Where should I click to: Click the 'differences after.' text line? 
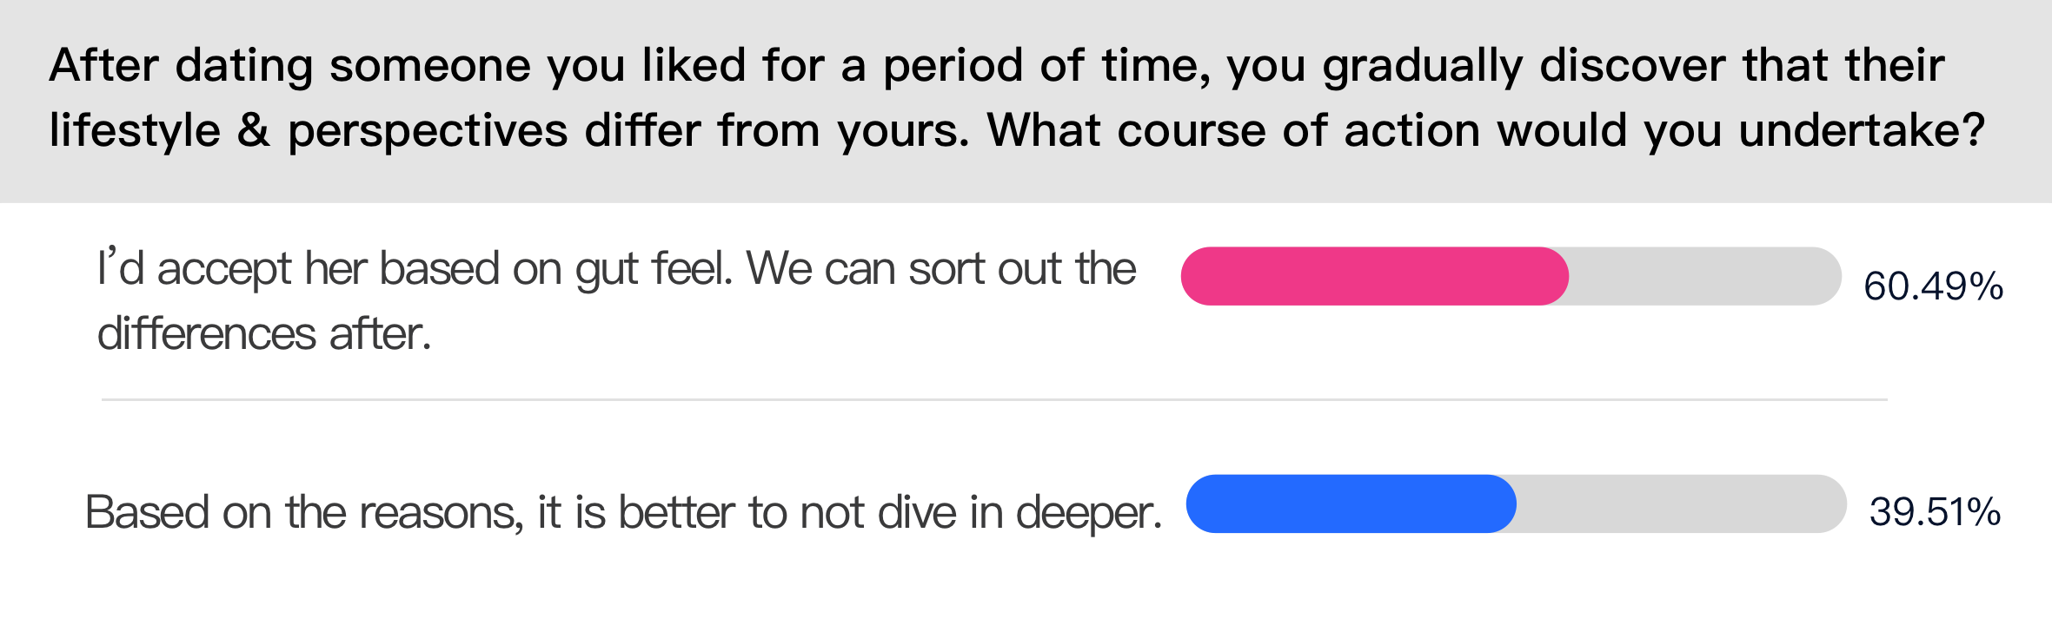pyautogui.click(x=264, y=334)
